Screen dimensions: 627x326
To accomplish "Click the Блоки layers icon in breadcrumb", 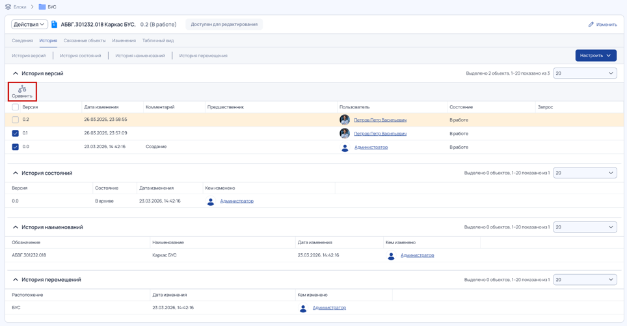I will click(x=8, y=6).
